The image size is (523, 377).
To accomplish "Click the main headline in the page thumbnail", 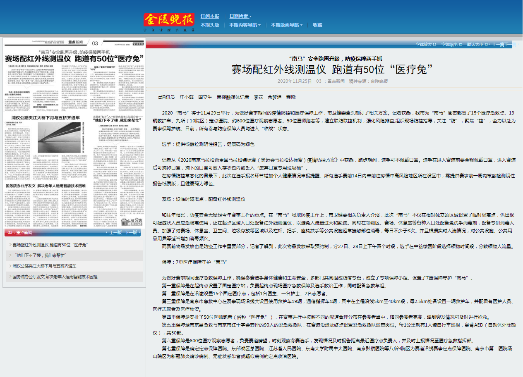I will (74, 60).
